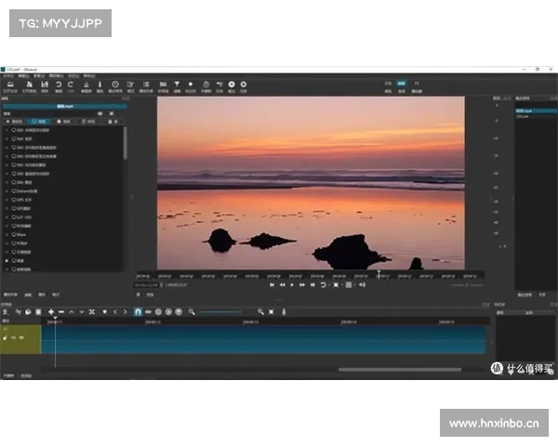Toggle the mute icon on track V1
This screenshot has height=446, width=558.
click(14, 338)
